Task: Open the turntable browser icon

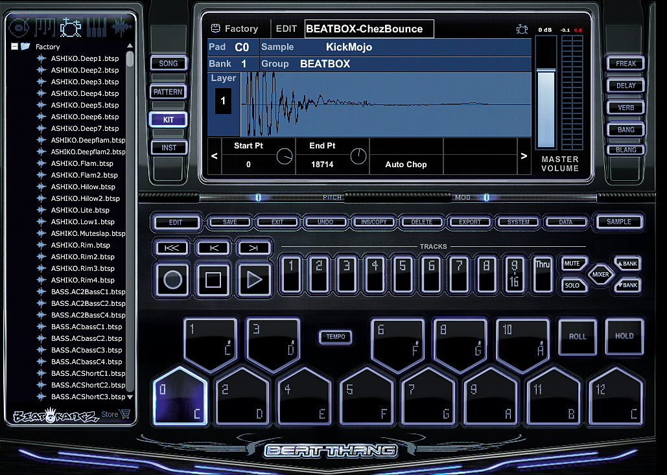Action: (19, 27)
